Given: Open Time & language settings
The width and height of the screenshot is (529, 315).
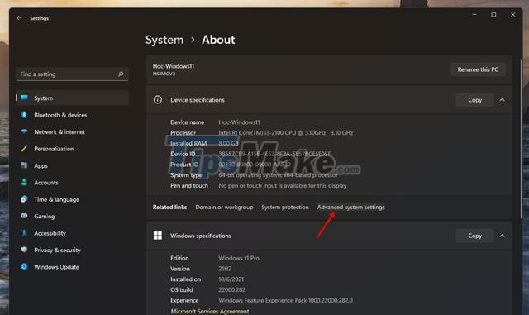Looking at the screenshot, I should pos(72,199).
